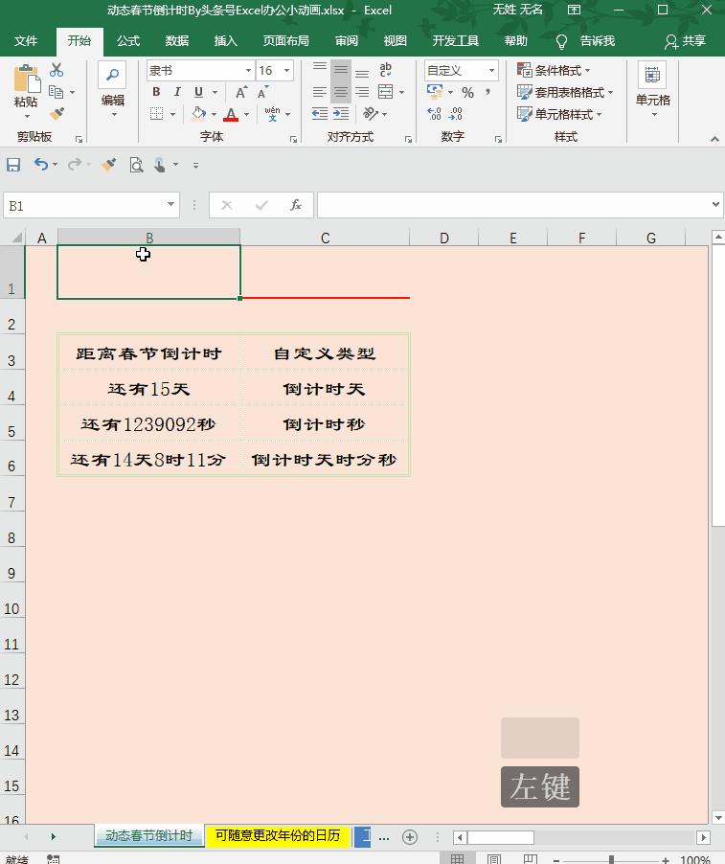Click the Cut scissors icon
725x864 pixels.
(57, 70)
